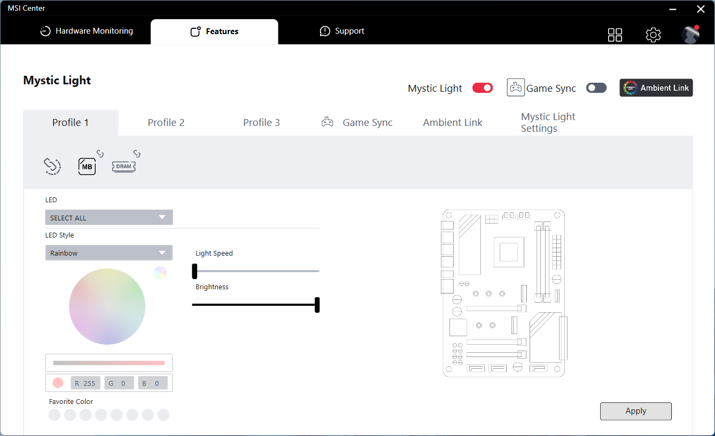The image size is (715, 436).
Task: Close the MSI Center window
Action: (701, 9)
